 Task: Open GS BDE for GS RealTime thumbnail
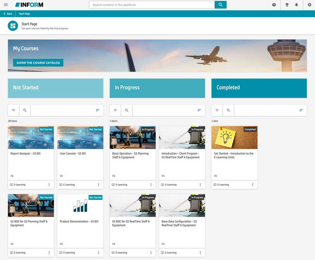pos(132,206)
